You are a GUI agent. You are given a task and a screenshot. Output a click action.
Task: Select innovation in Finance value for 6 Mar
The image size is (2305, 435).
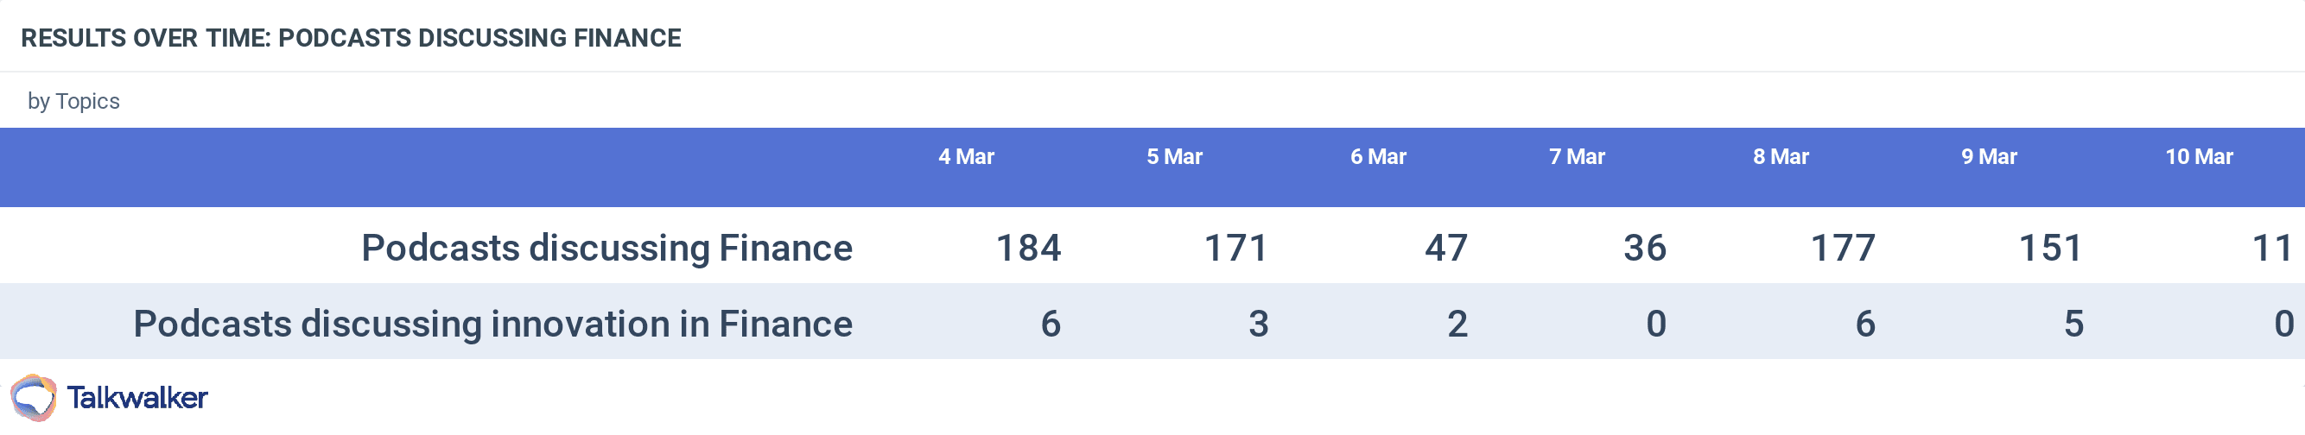point(1457,324)
